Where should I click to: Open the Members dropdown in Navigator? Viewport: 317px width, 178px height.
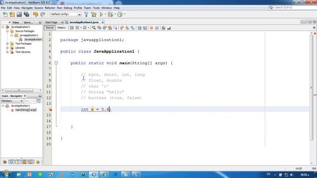[12, 101]
